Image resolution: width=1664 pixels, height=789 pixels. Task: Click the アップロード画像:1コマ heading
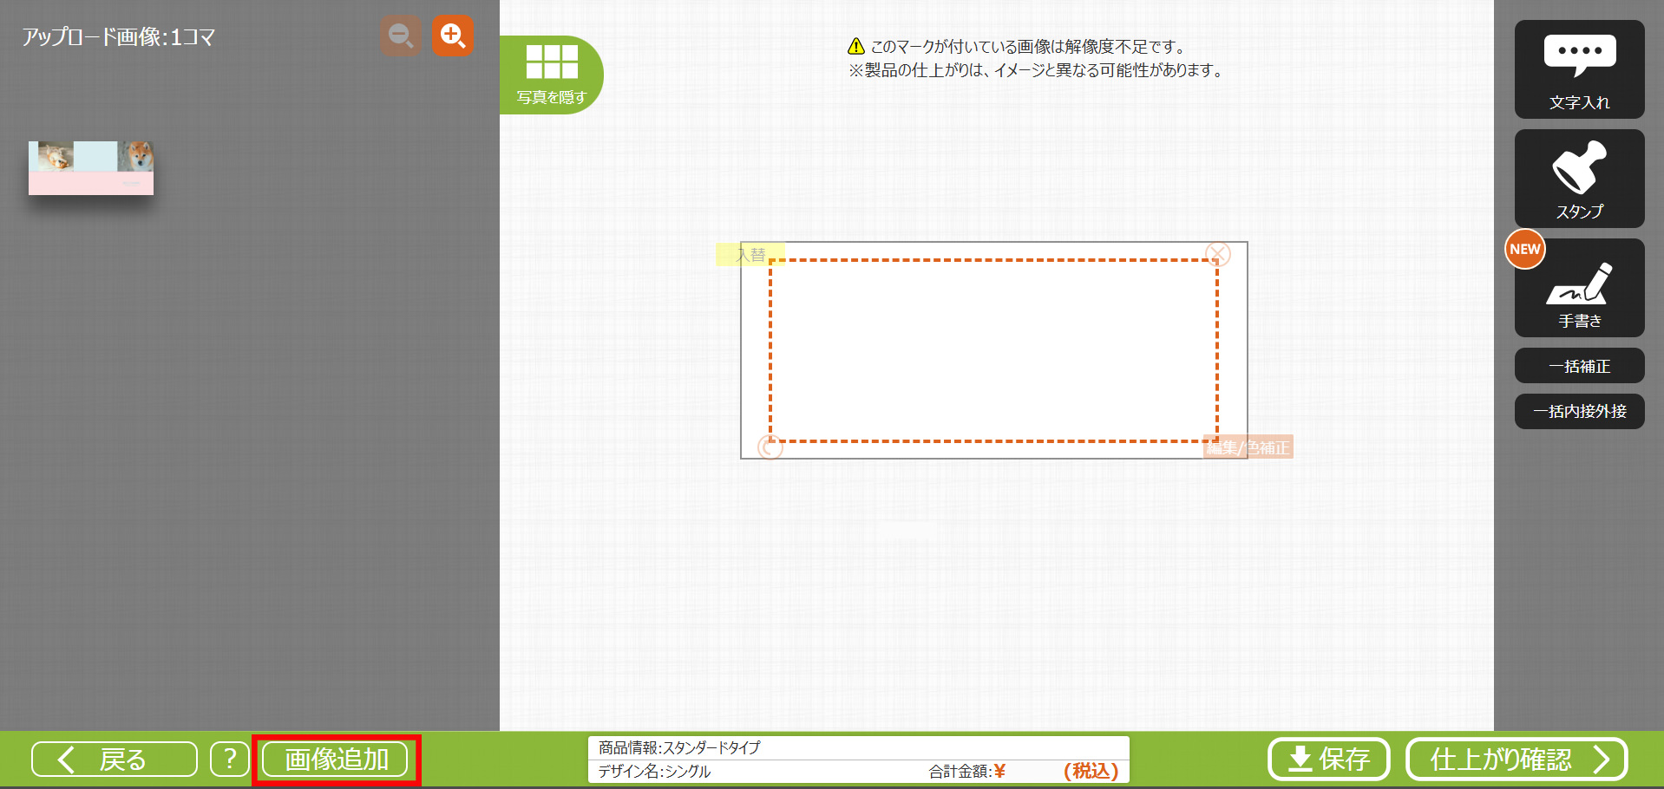(x=119, y=36)
